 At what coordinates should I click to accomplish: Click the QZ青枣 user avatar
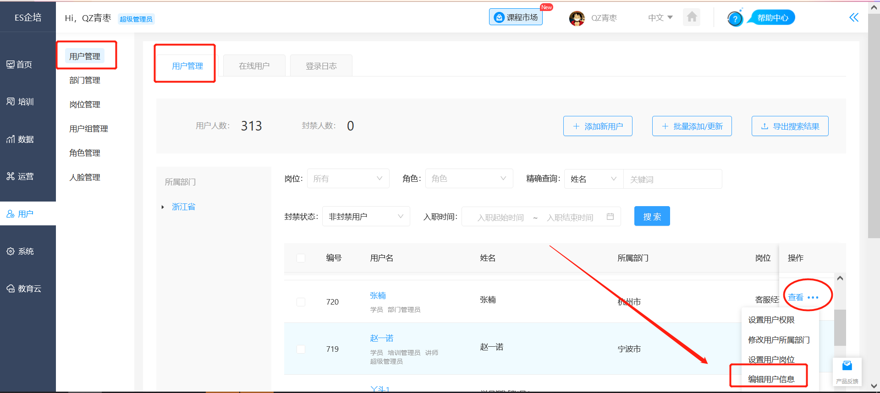pyautogui.click(x=577, y=18)
